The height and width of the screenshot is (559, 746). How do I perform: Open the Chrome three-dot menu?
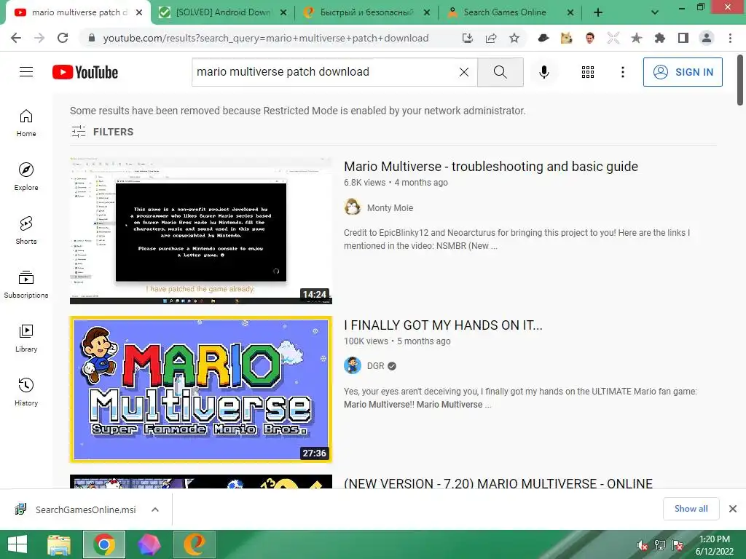[x=730, y=38]
